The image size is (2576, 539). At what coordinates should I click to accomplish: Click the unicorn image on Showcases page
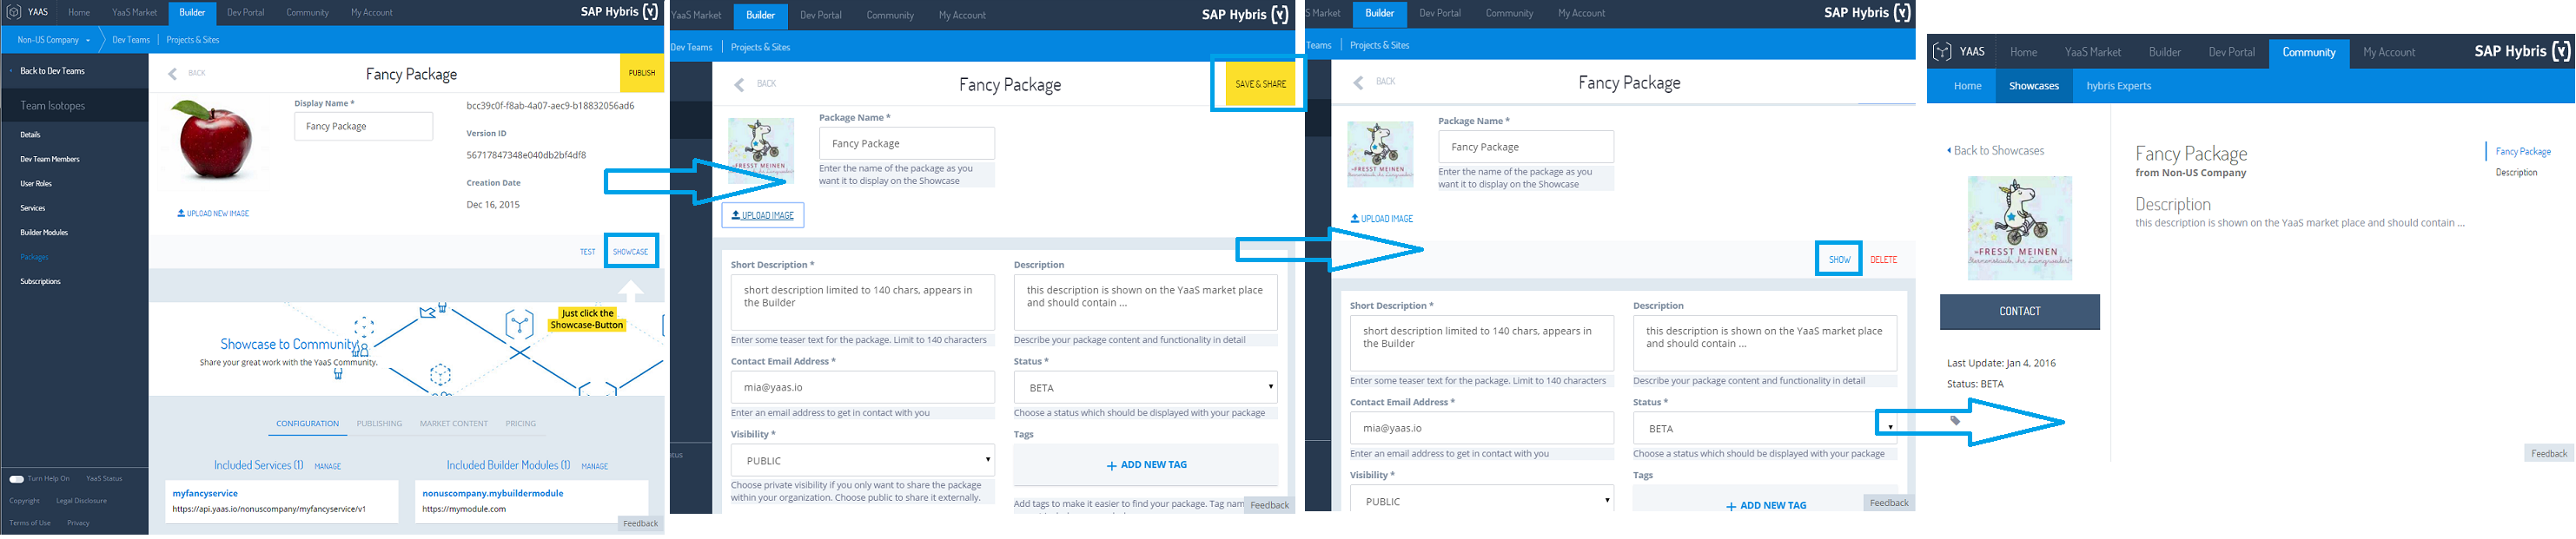[x=2020, y=227]
